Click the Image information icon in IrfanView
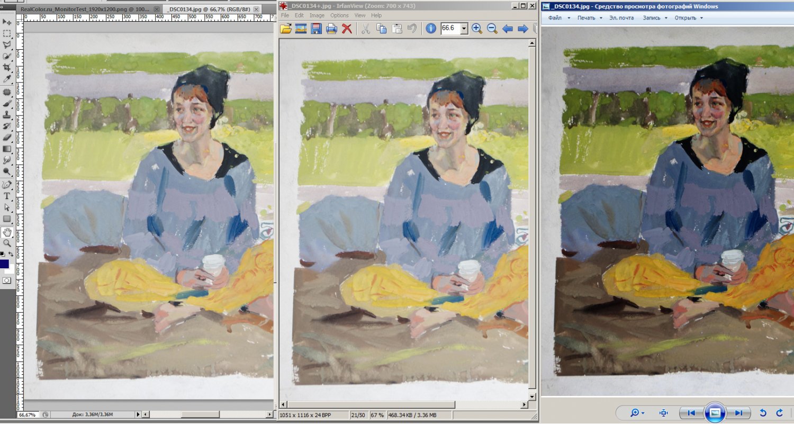This screenshot has height=424, width=794. click(431, 29)
